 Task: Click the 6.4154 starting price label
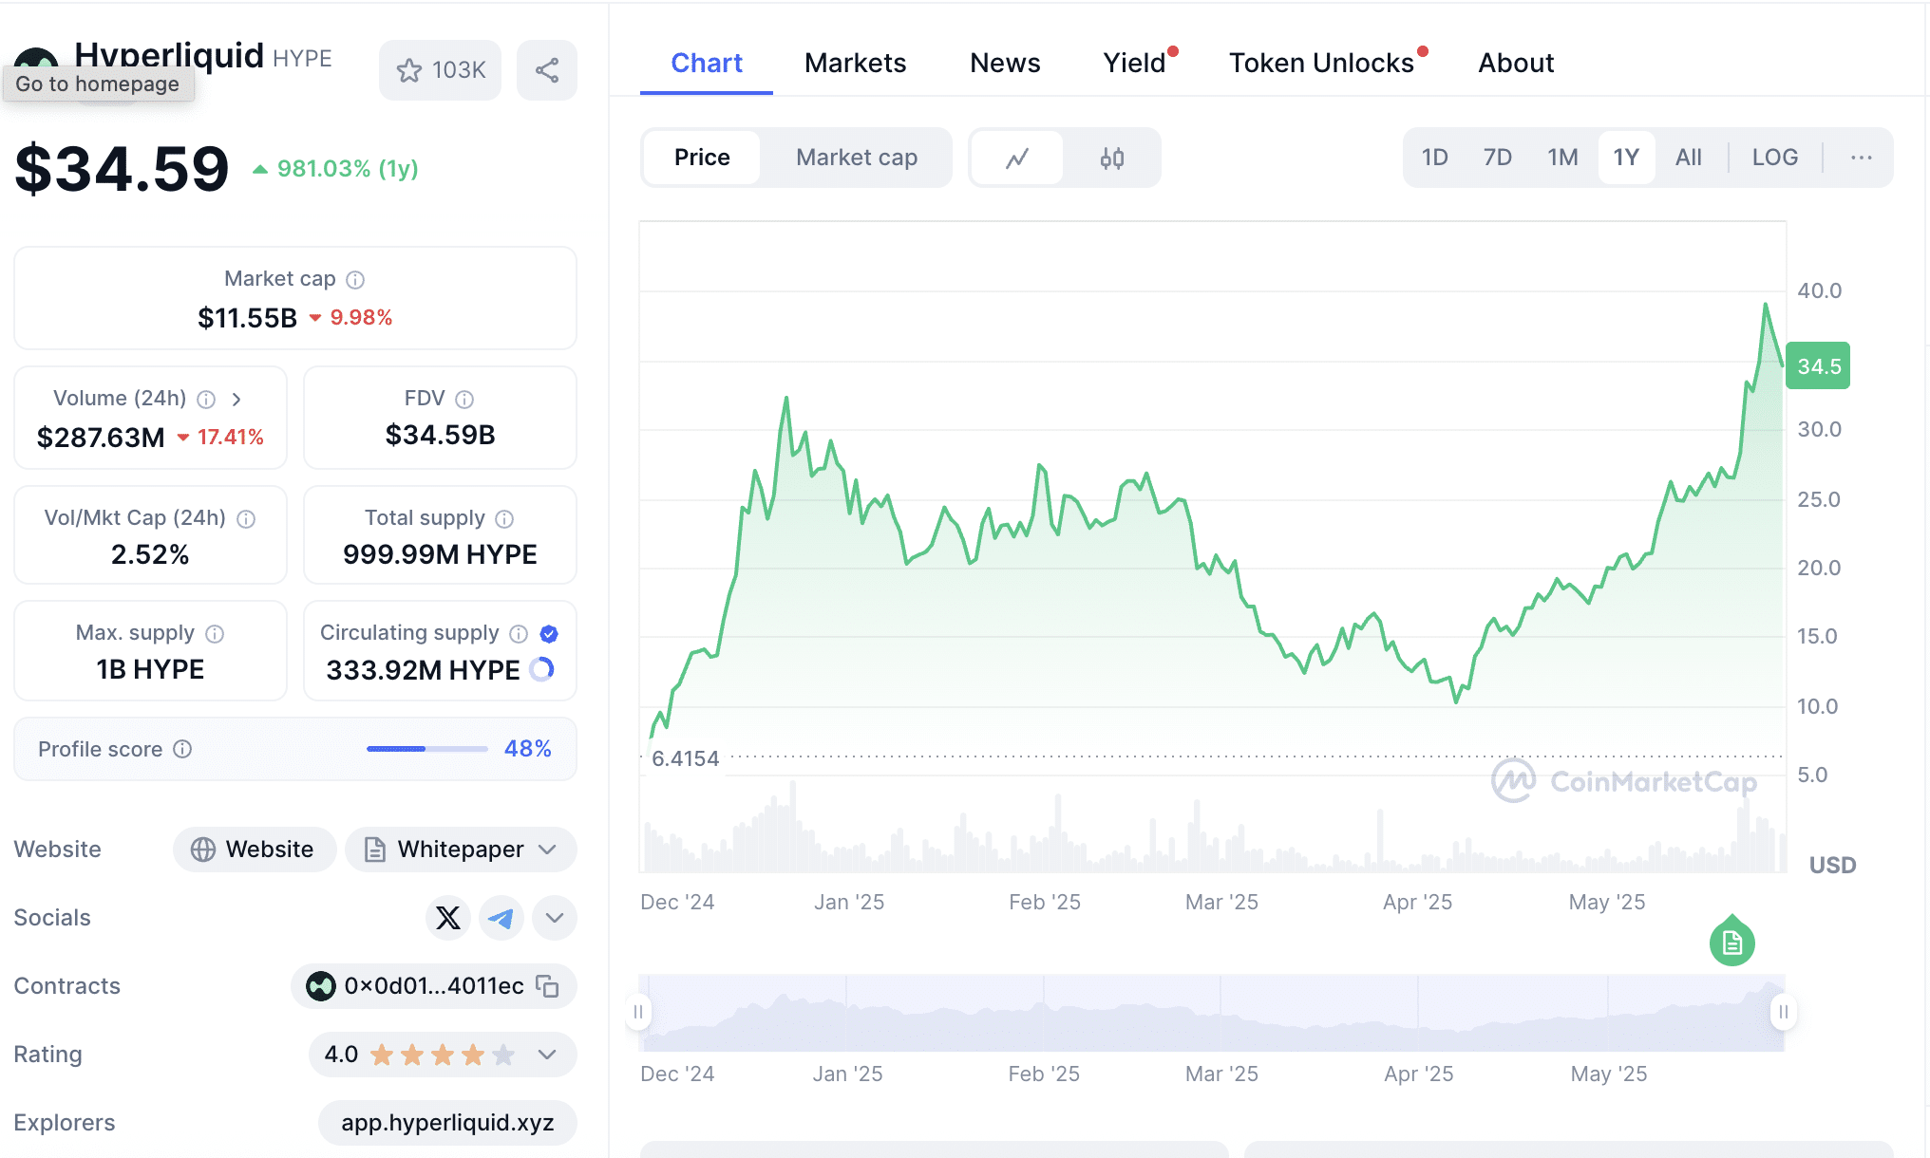point(685,758)
